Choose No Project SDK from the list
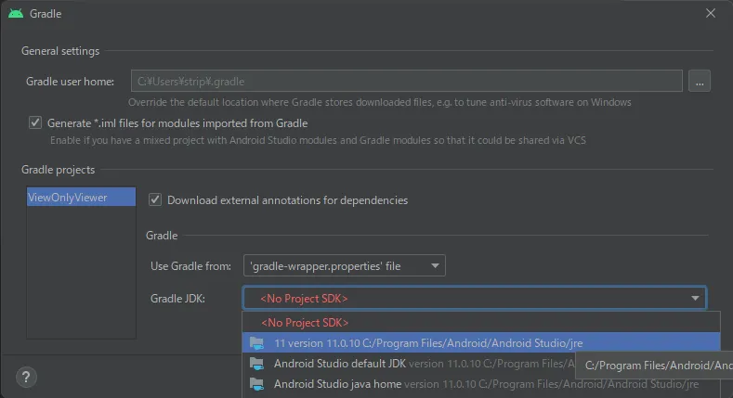The height and width of the screenshot is (398, 733). tap(305, 323)
